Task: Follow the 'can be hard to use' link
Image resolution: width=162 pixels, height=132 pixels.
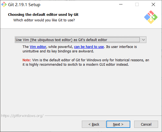Action: tap(89, 47)
